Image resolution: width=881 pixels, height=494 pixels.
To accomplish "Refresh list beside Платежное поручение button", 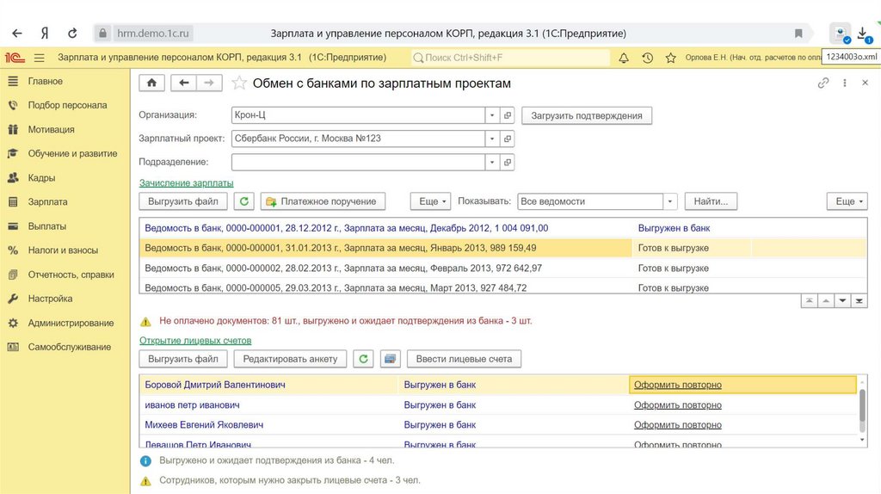I will (245, 201).
